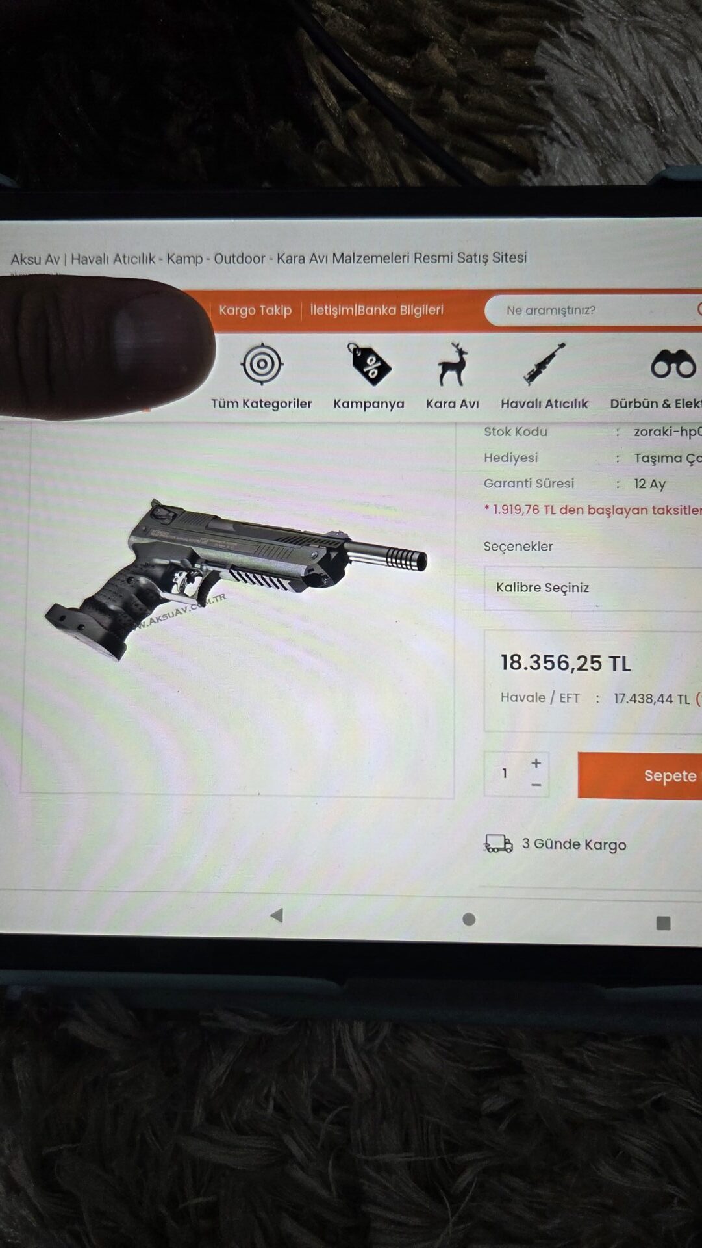Screen dimensions: 702x1248
Task: Click Havalı Atıcılık category label
Action: (x=544, y=404)
